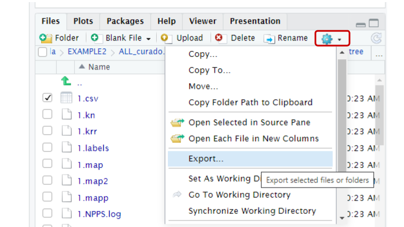Open the 1.labels file link
This screenshot has height=227, width=404.
(x=93, y=148)
